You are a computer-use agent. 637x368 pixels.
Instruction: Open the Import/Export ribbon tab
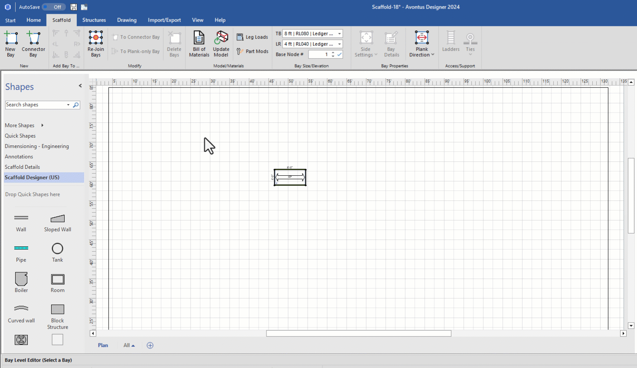tap(164, 20)
